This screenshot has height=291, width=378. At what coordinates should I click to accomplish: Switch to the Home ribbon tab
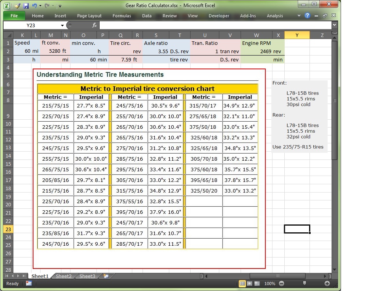coord(38,16)
